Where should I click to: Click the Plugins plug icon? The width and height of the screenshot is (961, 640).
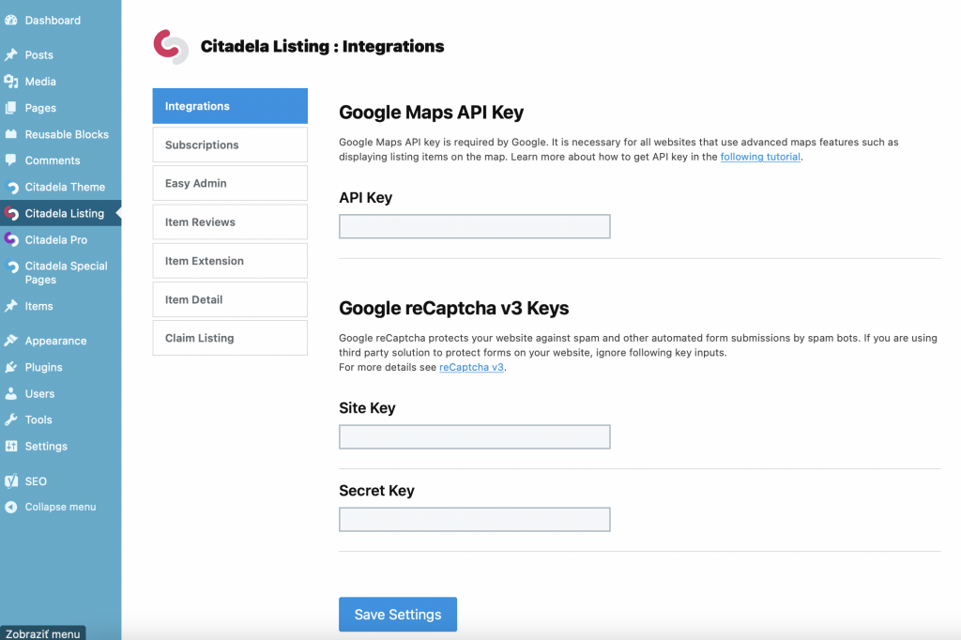11,367
